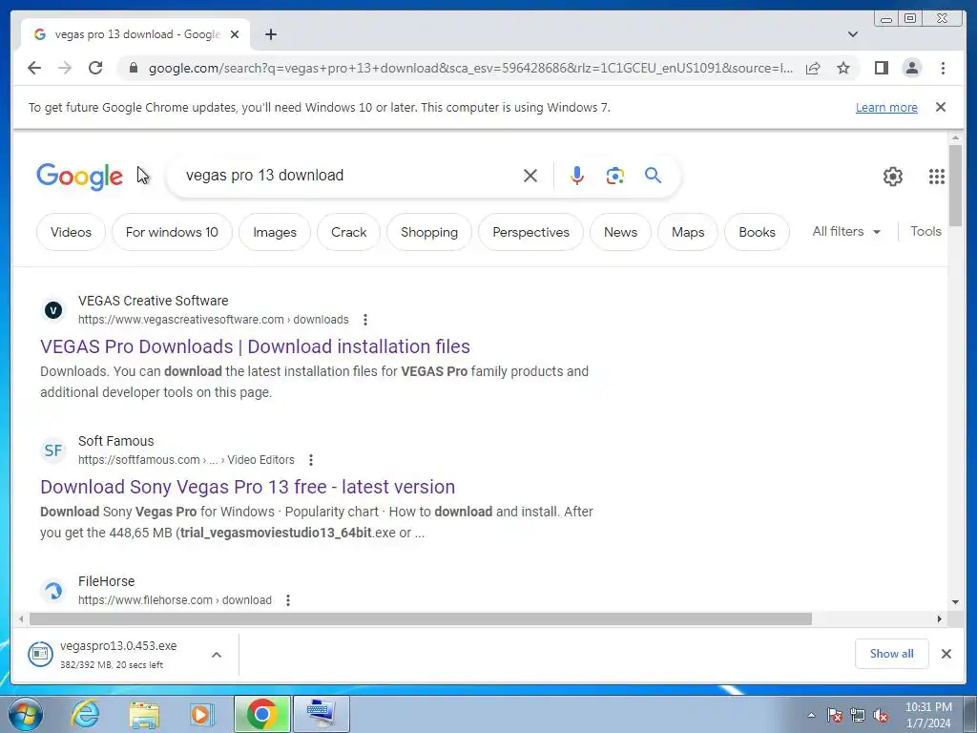
Task: Open the Windows Start menu
Action: [x=26, y=714]
